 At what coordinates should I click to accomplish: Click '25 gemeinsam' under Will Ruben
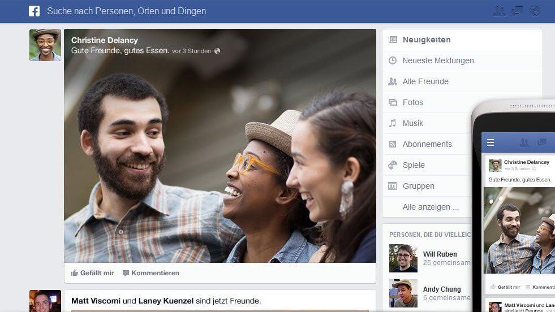click(x=447, y=262)
